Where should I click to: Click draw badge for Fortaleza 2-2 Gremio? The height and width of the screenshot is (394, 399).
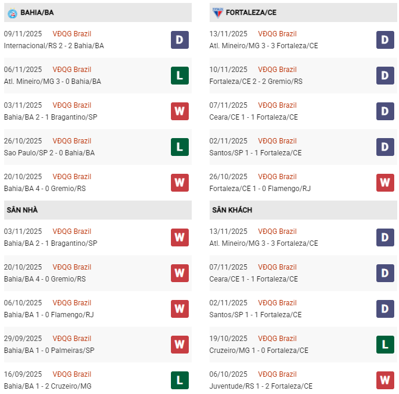385,76
